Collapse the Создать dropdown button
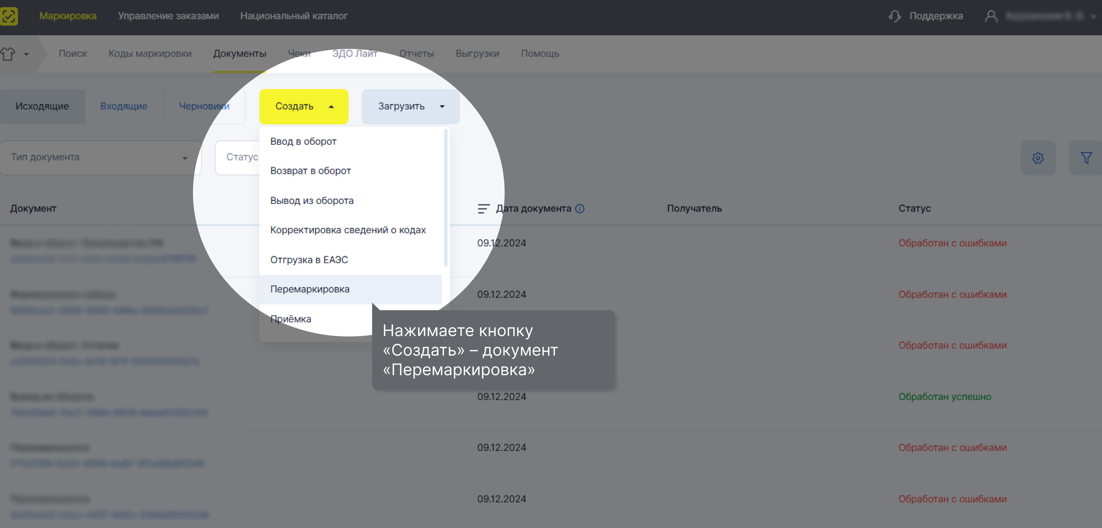 (303, 106)
